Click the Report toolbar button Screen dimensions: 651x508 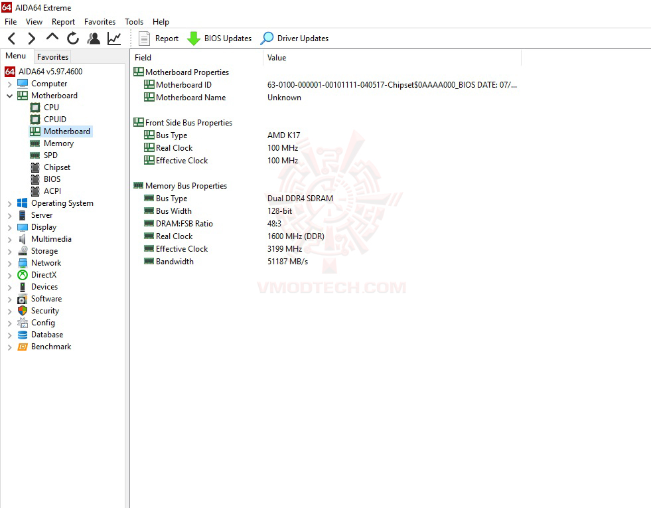158,38
